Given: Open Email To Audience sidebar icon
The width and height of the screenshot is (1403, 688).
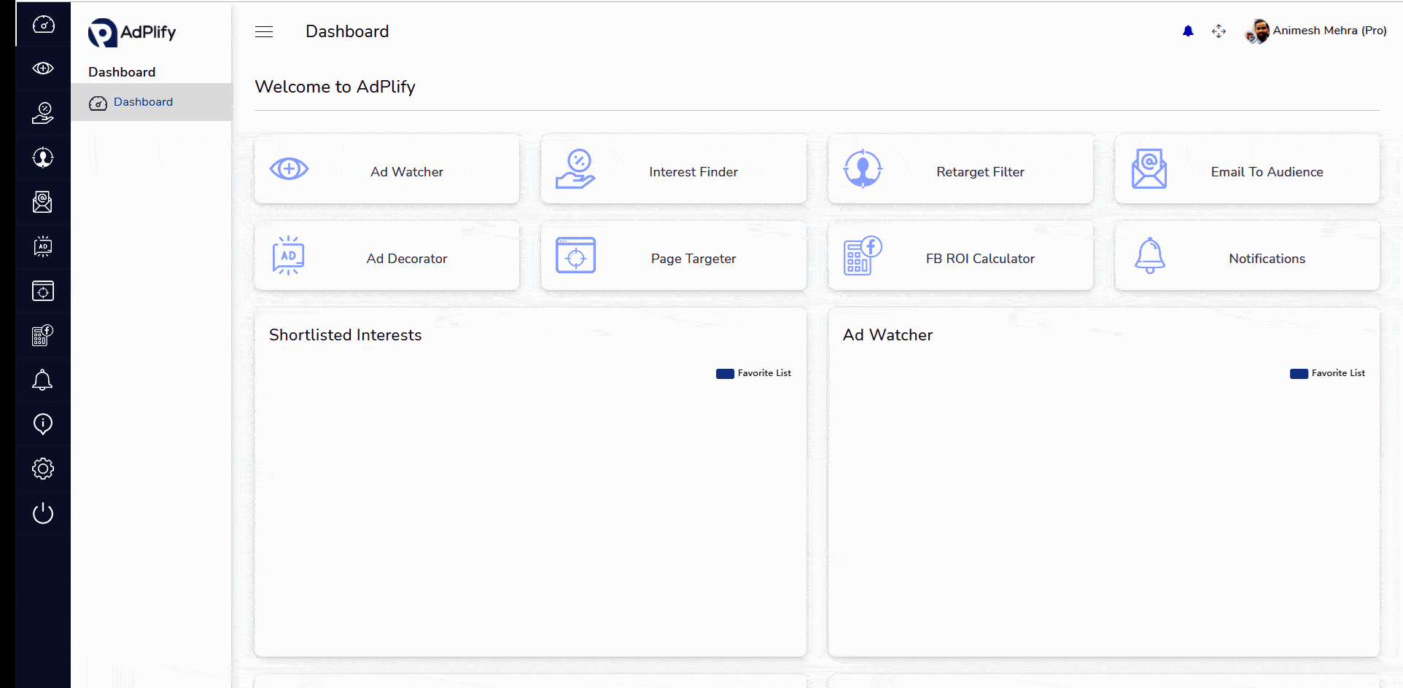Looking at the screenshot, I should click(43, 202).
